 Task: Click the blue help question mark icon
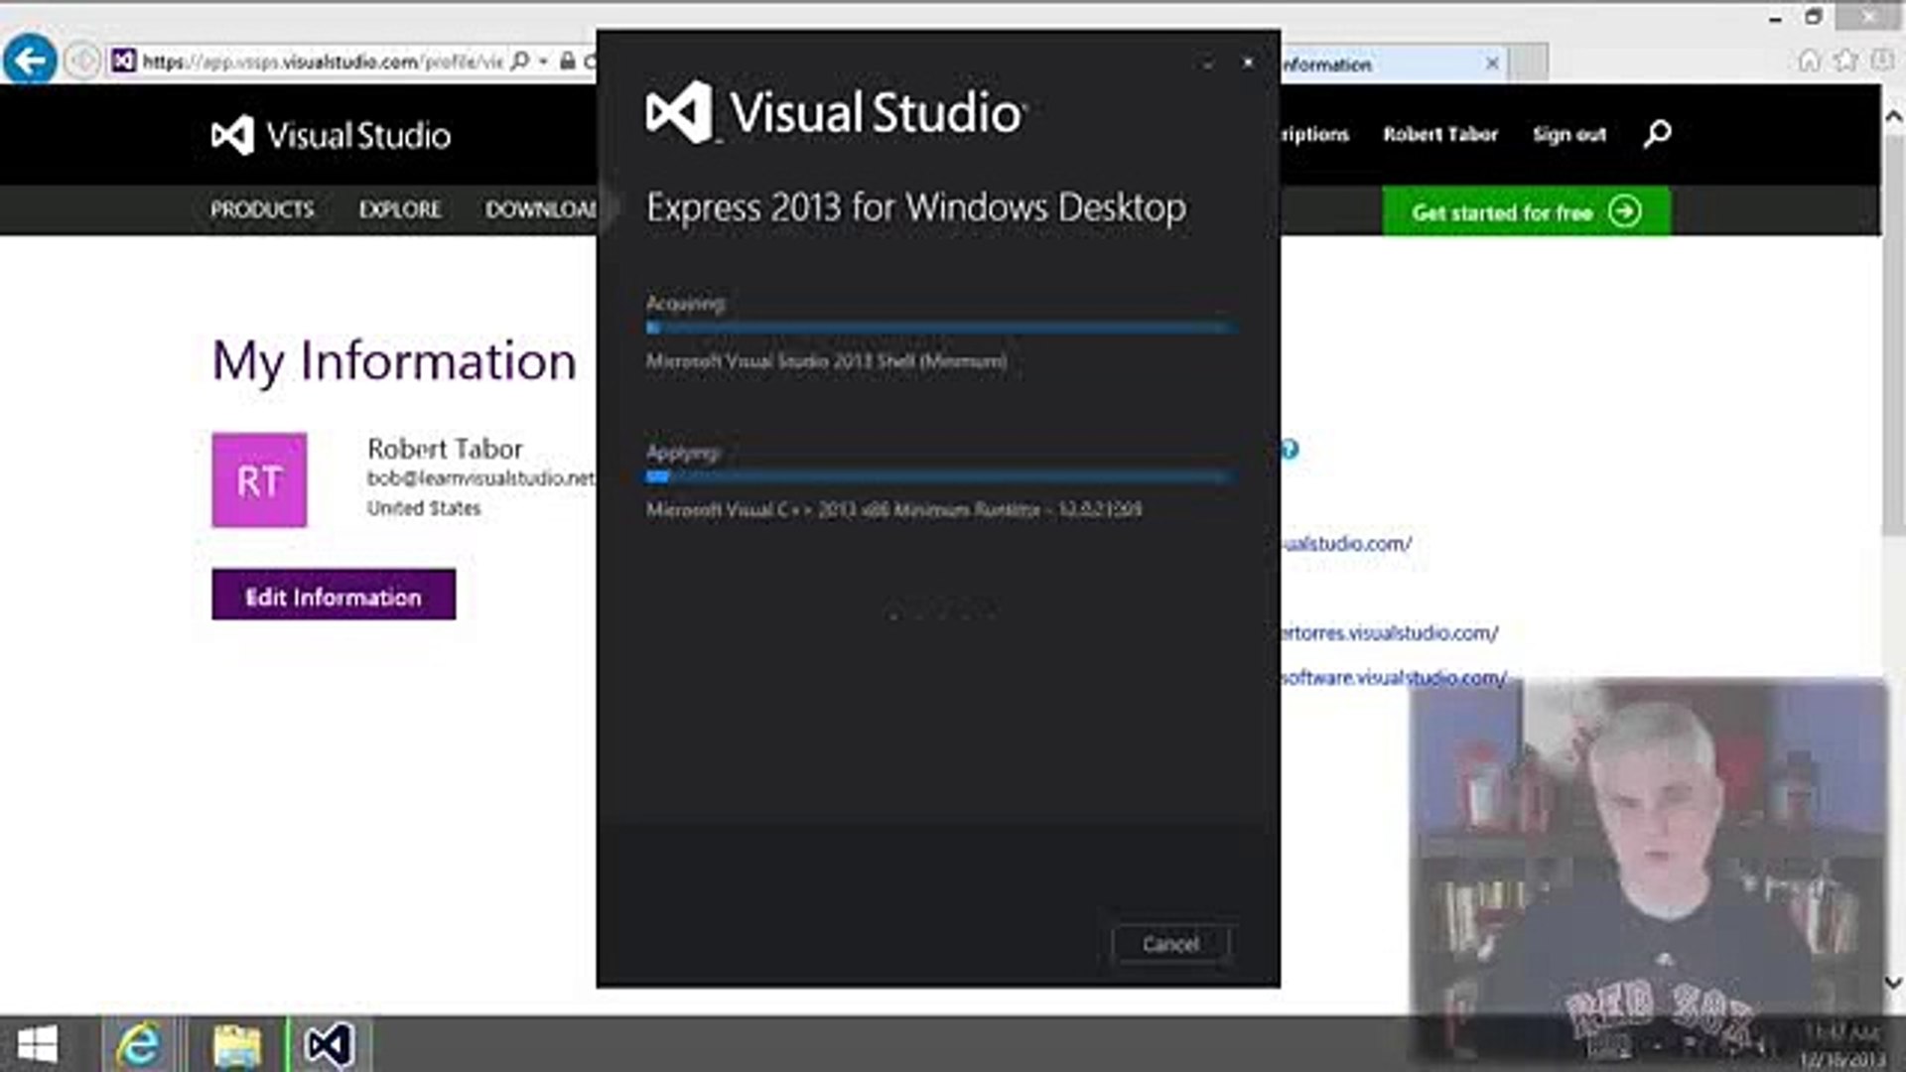pyautogui.click(x=1290, y=450)
